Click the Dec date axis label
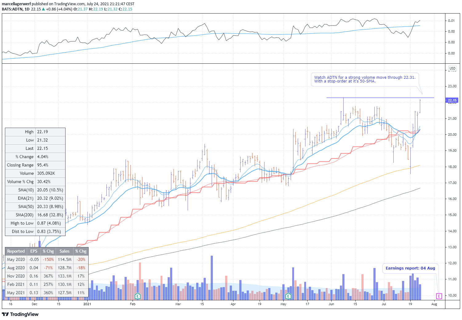 click(x=34, y=304)
